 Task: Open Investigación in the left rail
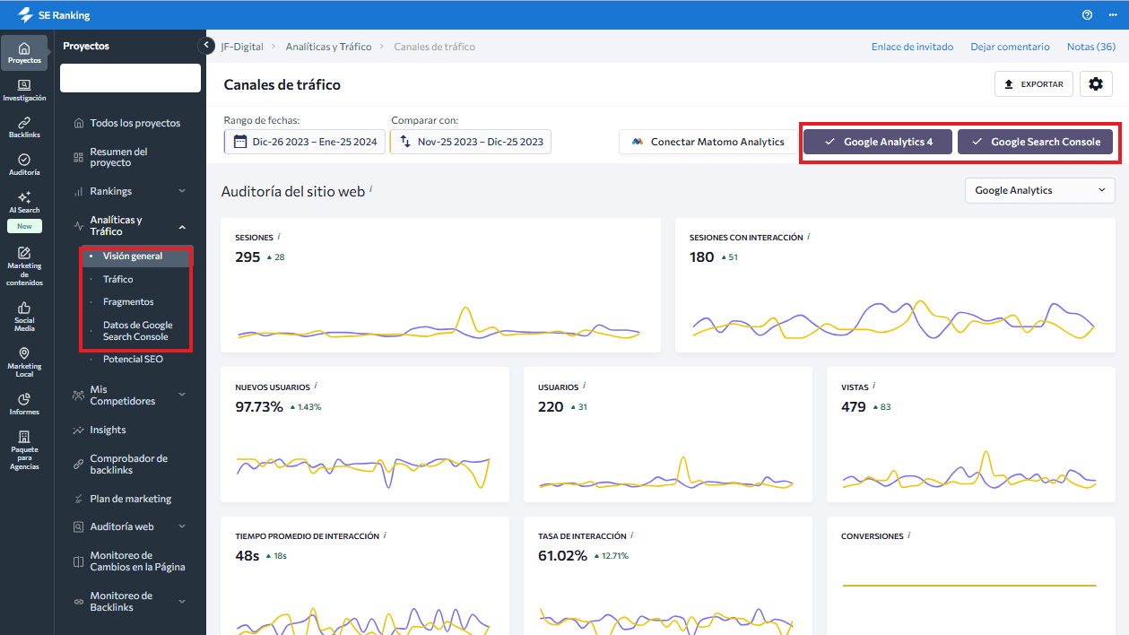[x=24, y=91]
